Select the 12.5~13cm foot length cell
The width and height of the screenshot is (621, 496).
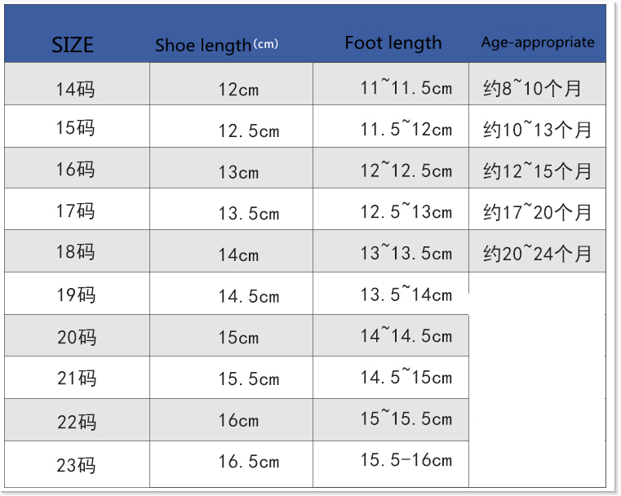pos(406,212)
